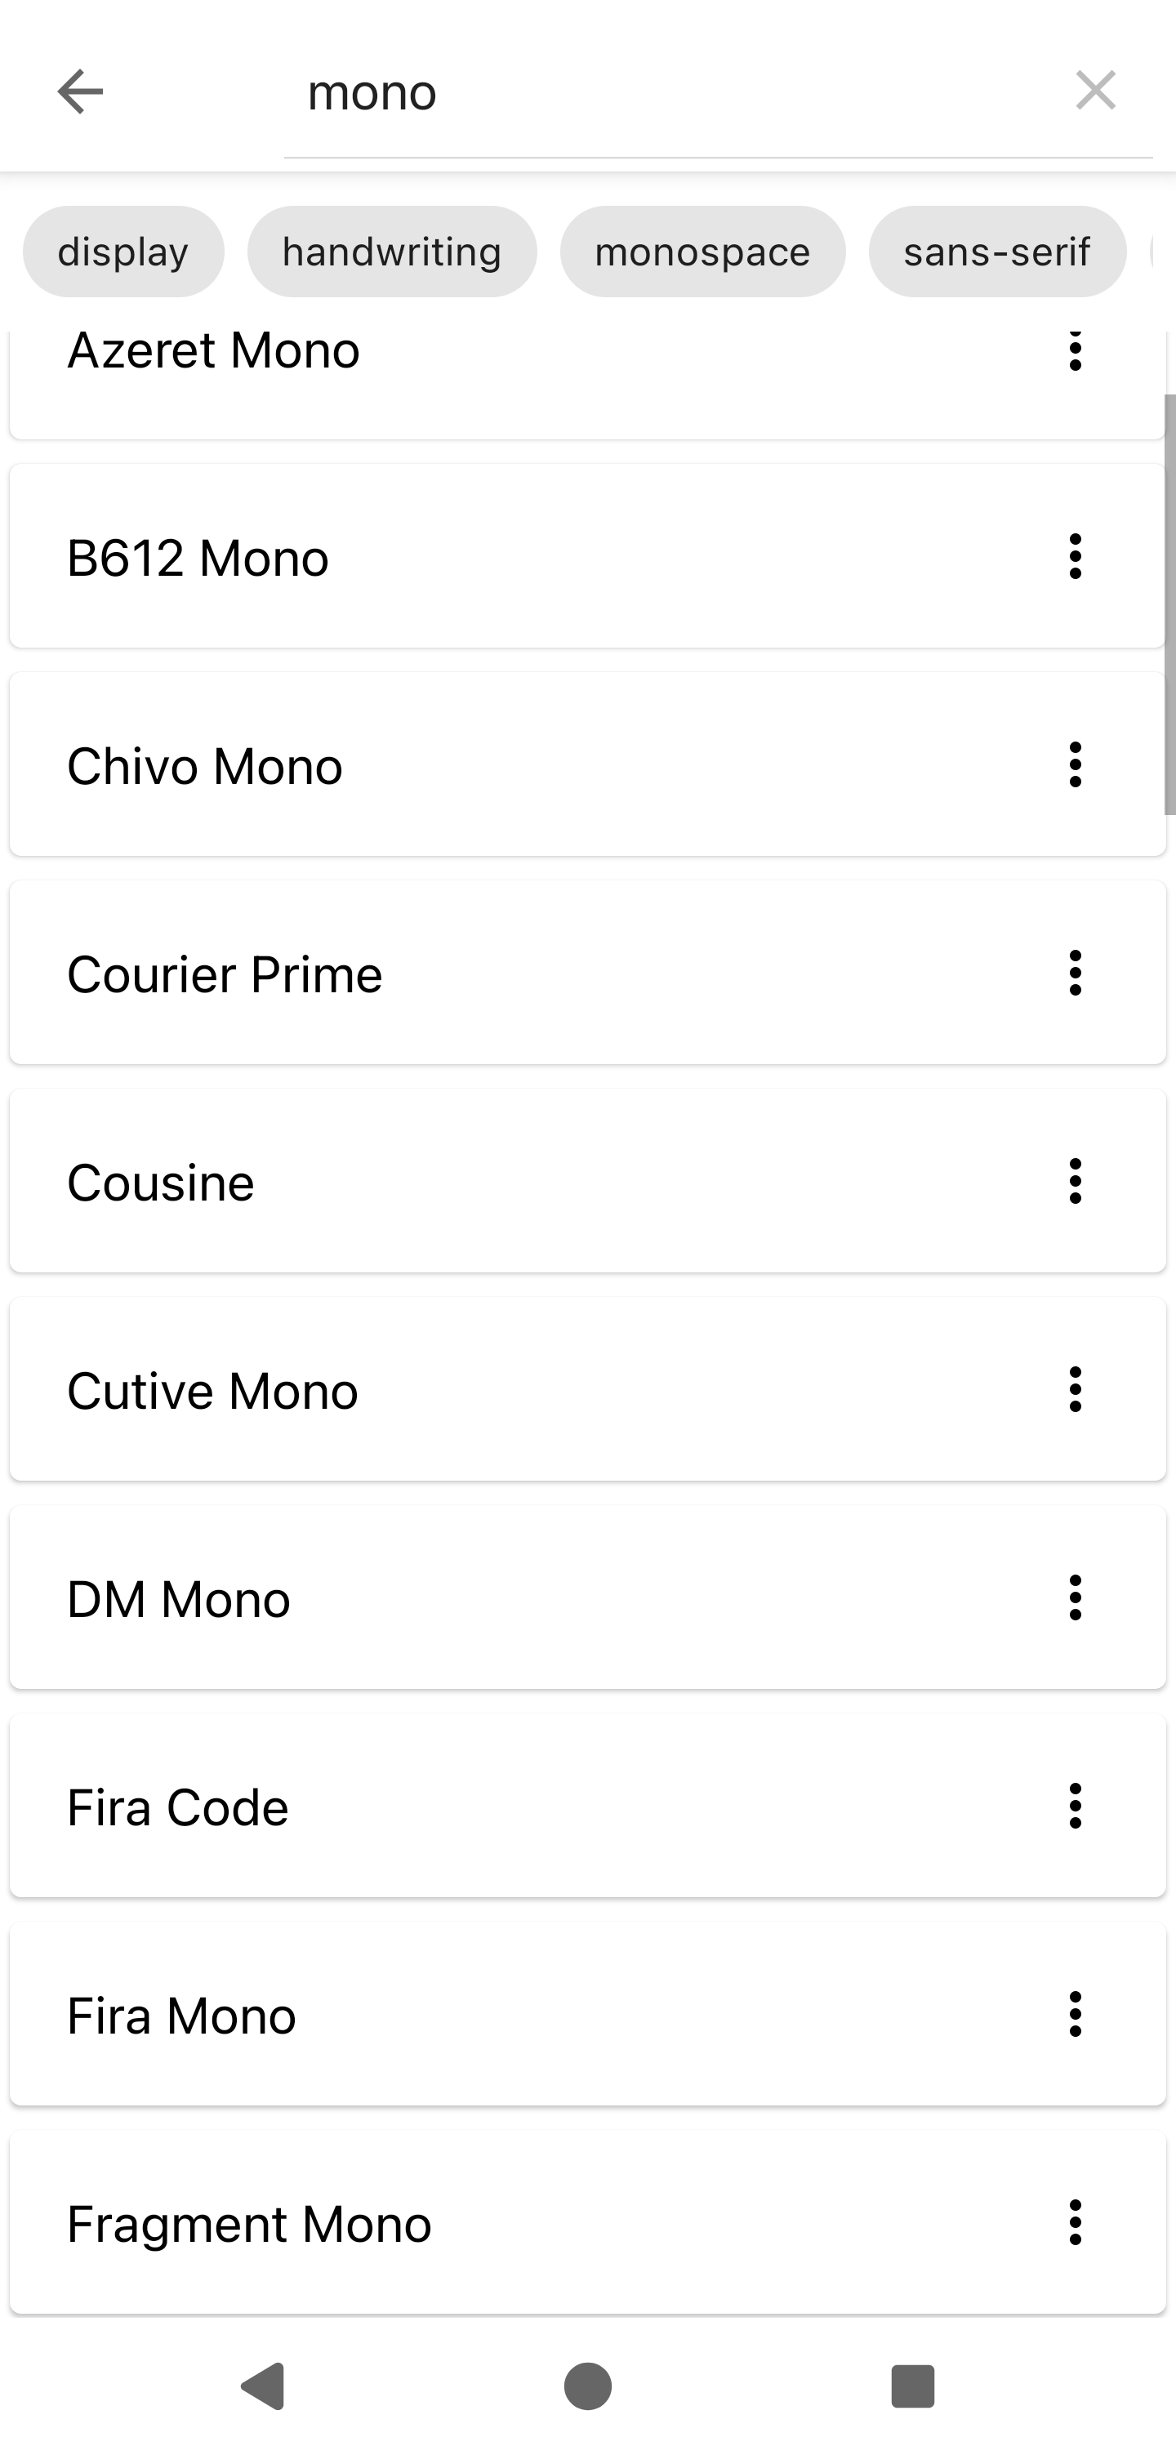This screenshot has width=1176, height=2455.
Task: Open more options for Cutive Mono
Action: tap(1075, 1389)
